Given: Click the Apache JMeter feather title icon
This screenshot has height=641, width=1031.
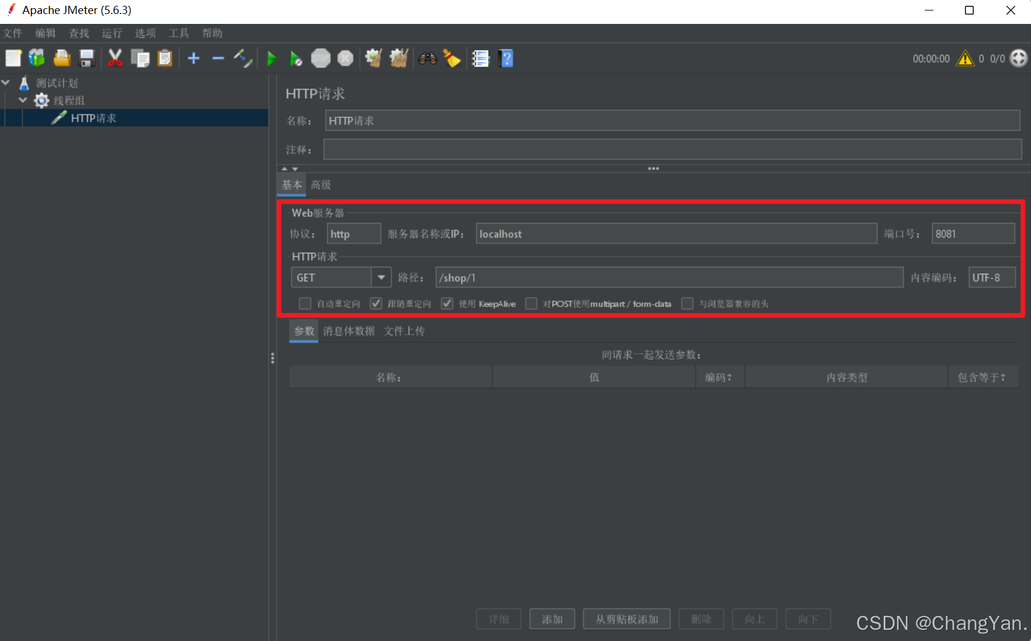Looking at the screenshot, I should pos(11,10).
